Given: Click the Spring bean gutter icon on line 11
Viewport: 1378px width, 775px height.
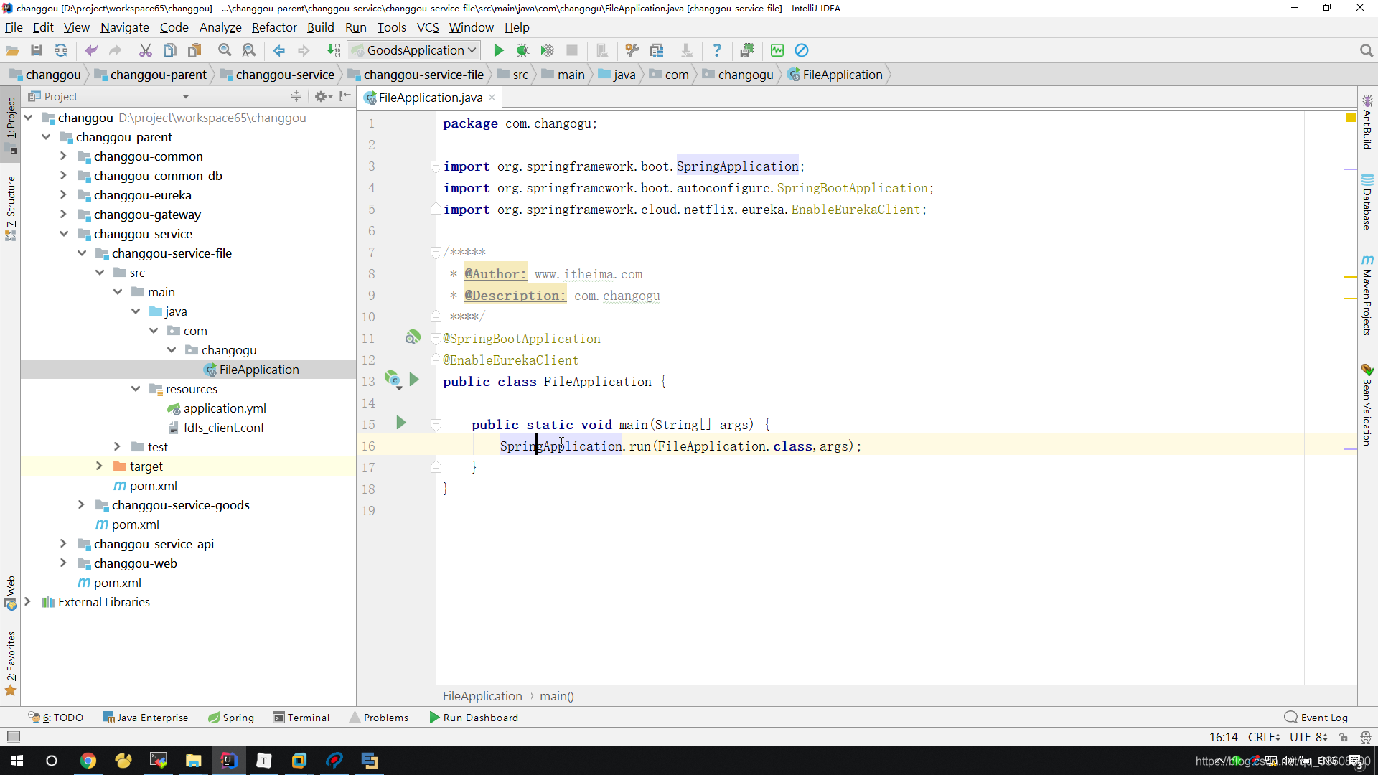Looking at the screenshot, I should pos(412,337).
